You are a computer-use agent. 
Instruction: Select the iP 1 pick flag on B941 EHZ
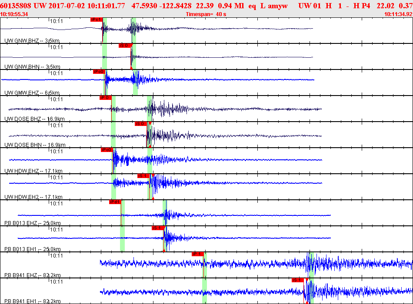(x=197, y=254)
